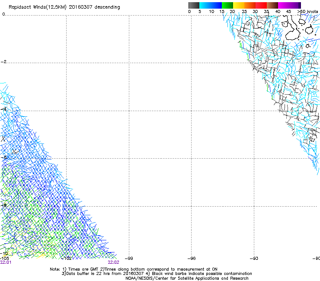Click the '>50 knots' legend label
Image resolution: width=320 pixels, height=281 pixels.
click(x=308, y=12)
